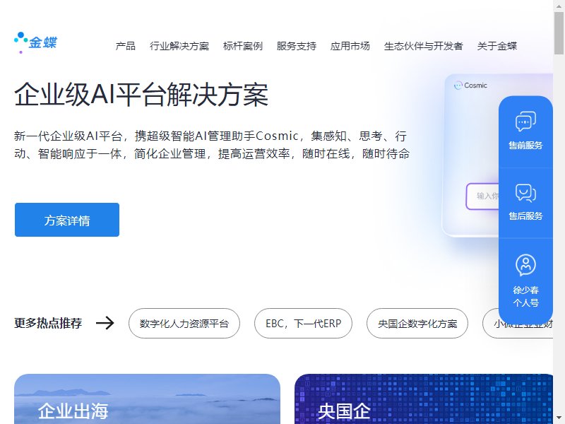
Task: Click the Kingdee logo icon
Action: 35,42
